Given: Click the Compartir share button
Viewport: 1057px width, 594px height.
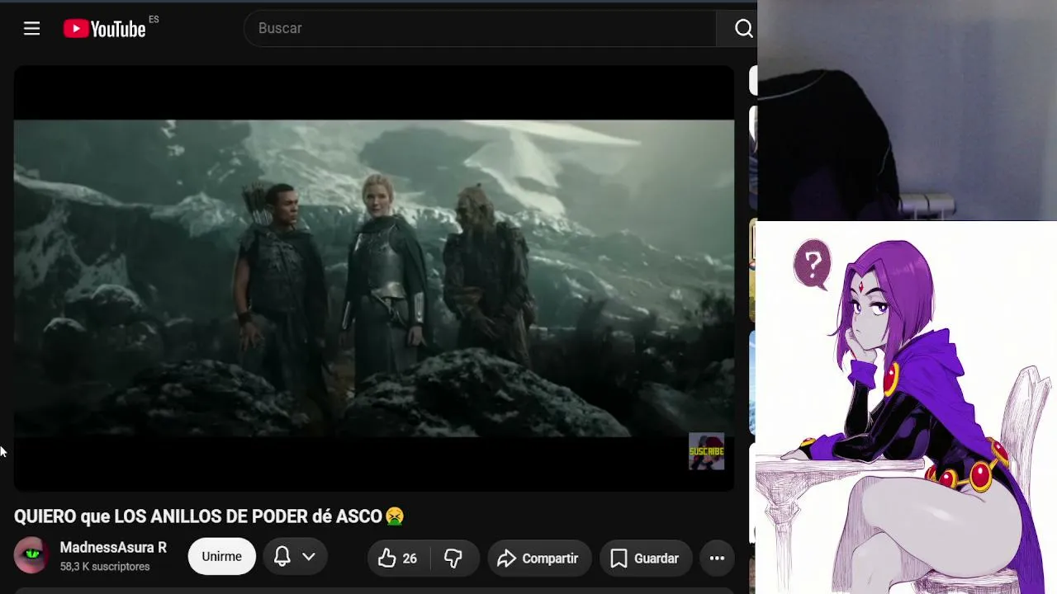Looking at the screenshot, I should (x=538, y=559).
